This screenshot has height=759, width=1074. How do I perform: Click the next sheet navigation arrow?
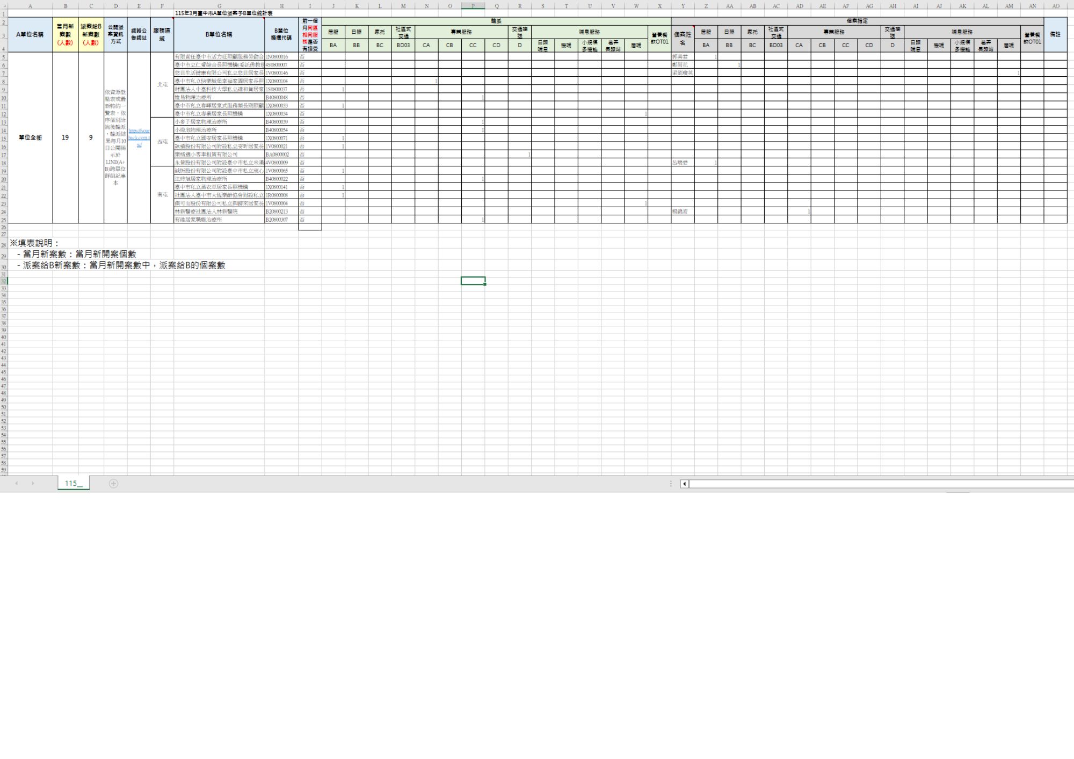tap(33, 484)
